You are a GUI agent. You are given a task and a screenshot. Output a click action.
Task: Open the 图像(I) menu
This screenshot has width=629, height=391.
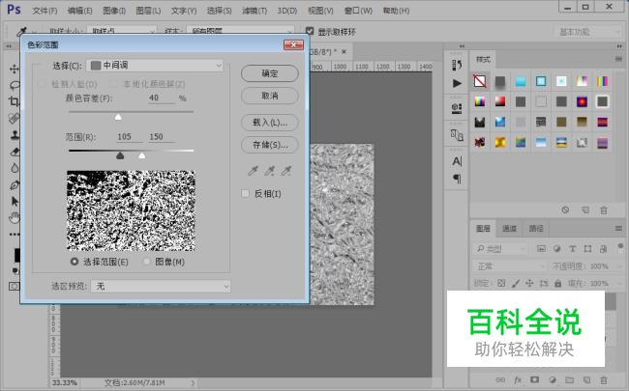(x=114, y=11)
